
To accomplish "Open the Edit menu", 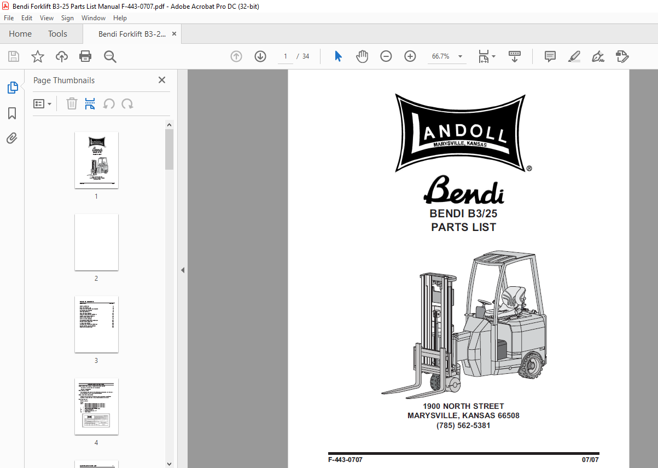I will tap(27, 18).
